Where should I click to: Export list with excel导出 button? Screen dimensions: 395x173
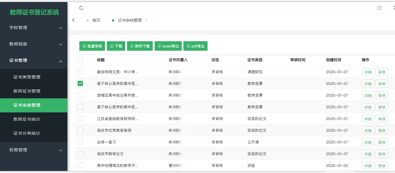point(168,46)
